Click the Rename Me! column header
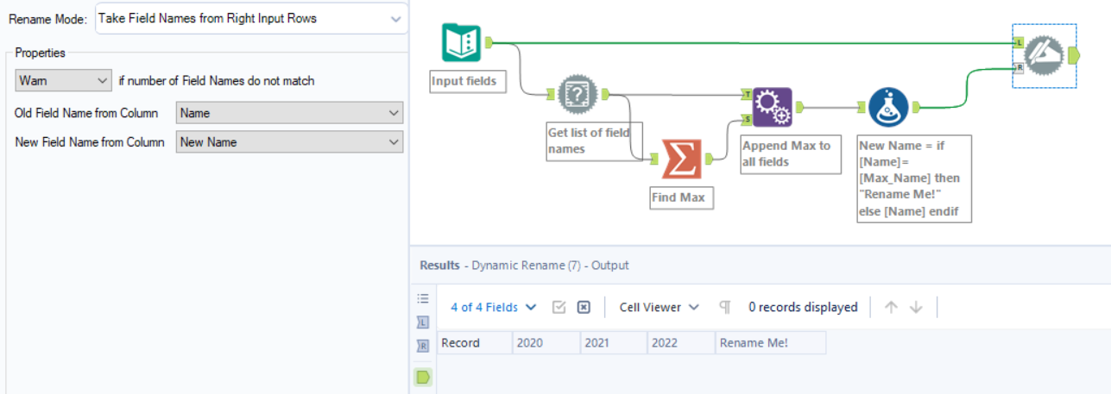 tap(769, 343)
